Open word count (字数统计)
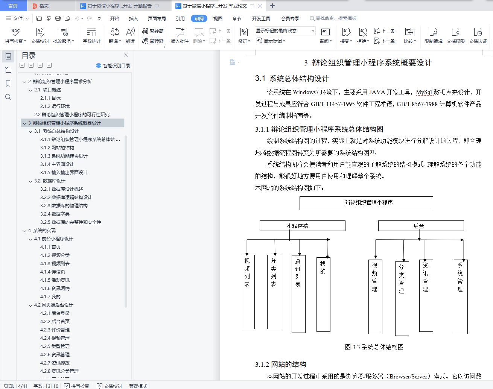Screen dimensions: 493x389 (92, 36)
